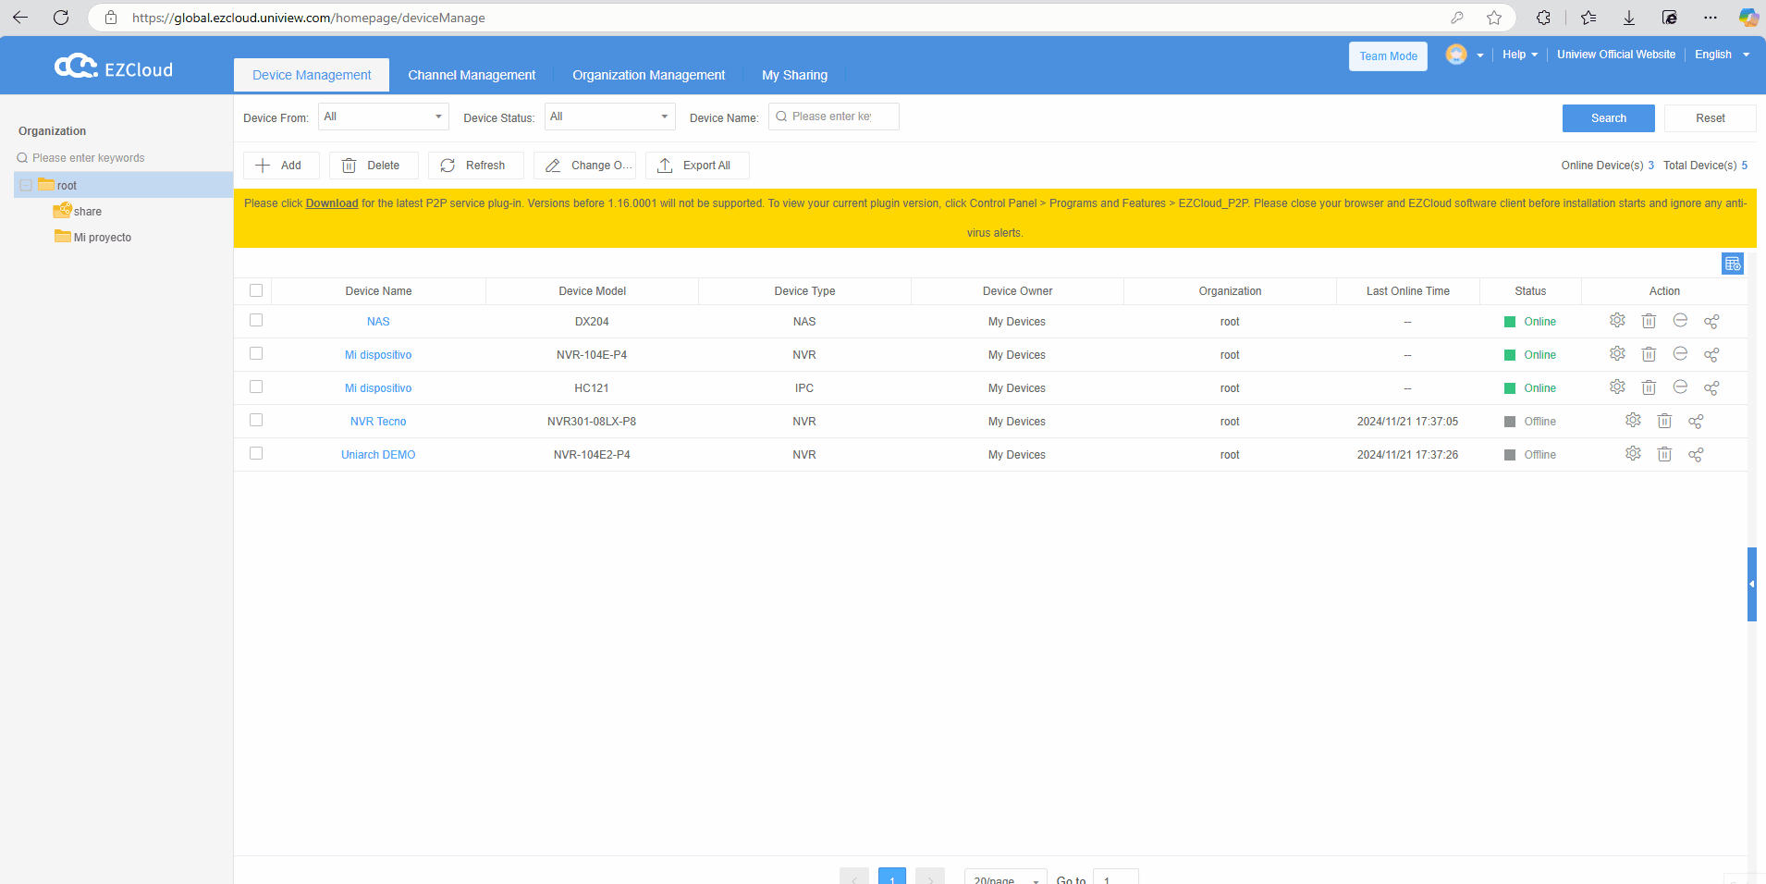The width and height of the screenshot is (1766, 884).
Task: Open the Device From dropdown
Action: (x=382, y=117)
